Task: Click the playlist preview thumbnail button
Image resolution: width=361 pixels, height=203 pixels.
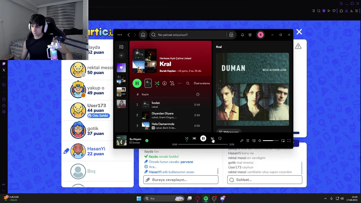Action: (148, 83)
